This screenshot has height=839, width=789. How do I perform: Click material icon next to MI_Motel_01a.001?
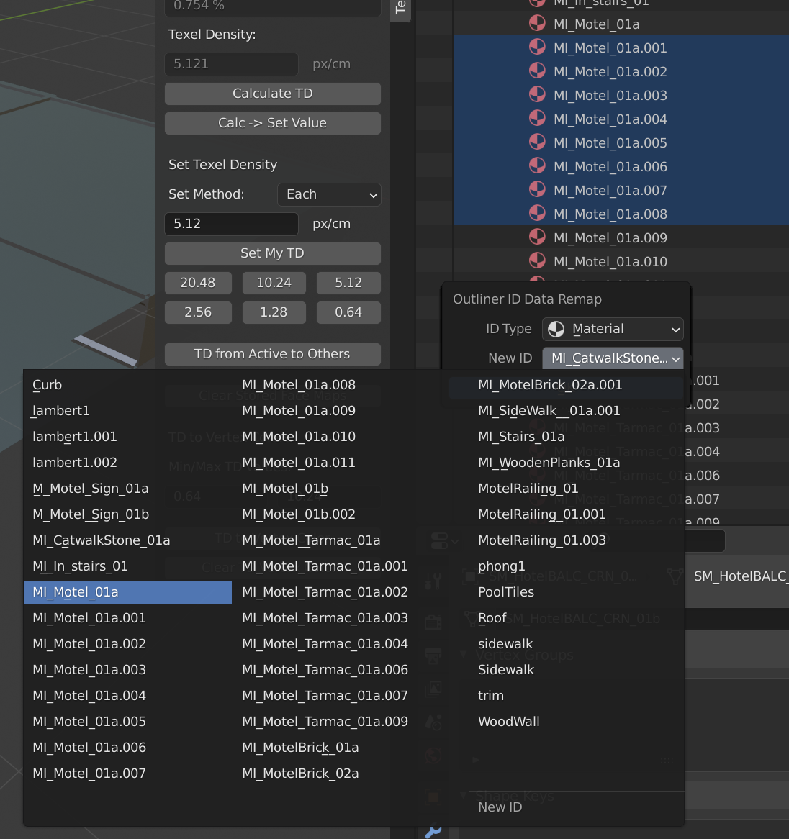537,47
